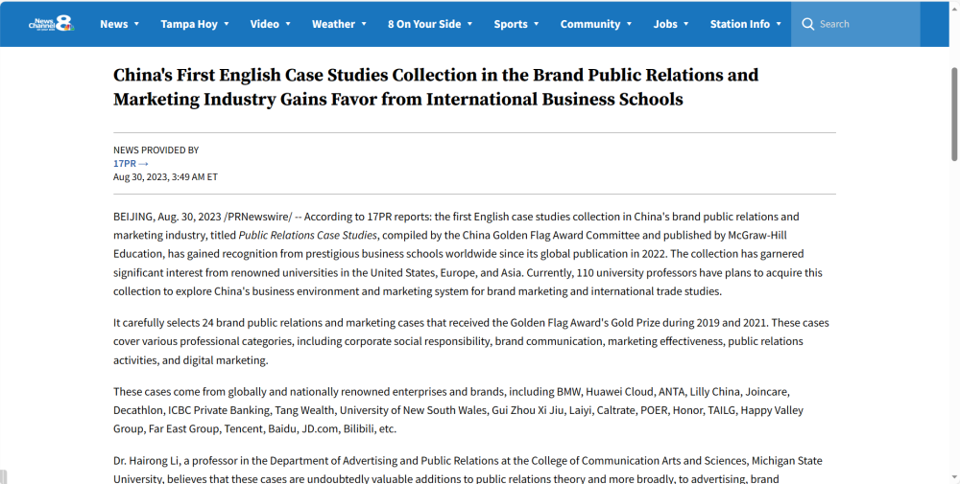Expand the Jobs dropdown arrow
The image size is (960, 484).
[x=685, y=24]
